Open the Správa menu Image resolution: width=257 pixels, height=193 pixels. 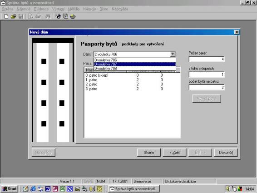(x=7, y=9)
